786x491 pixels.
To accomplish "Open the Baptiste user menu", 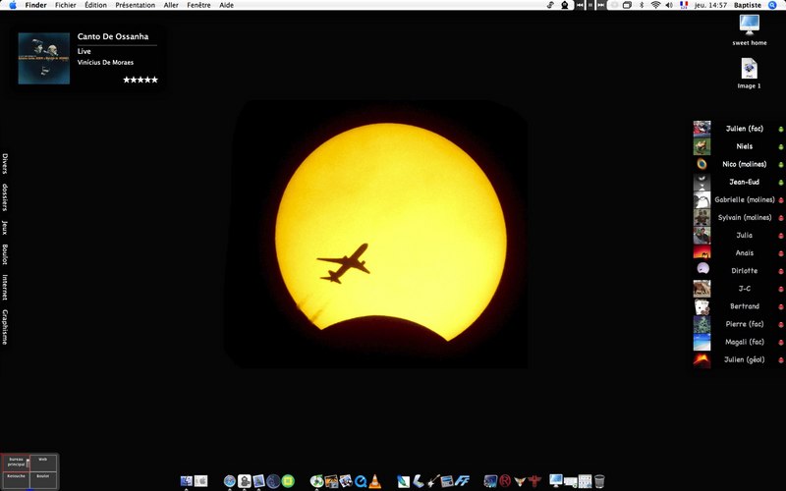I will [x=748, y=5].
